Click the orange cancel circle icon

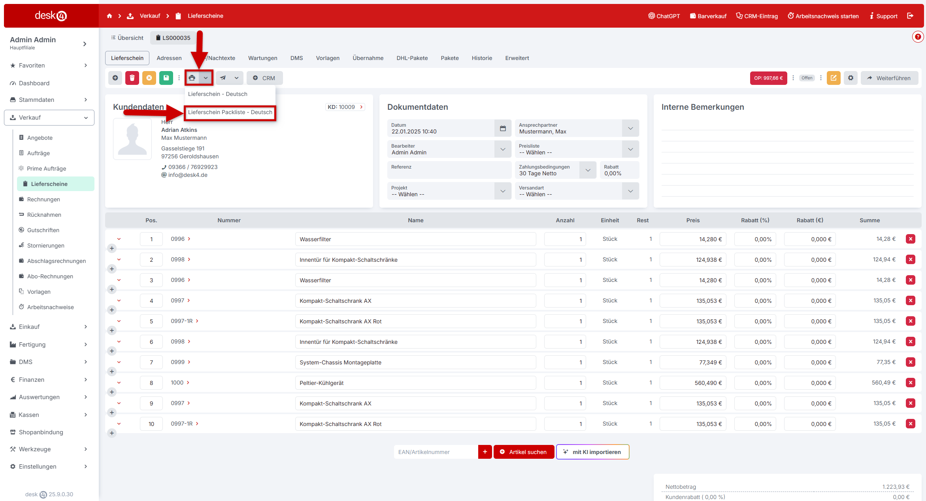point(149,78)
